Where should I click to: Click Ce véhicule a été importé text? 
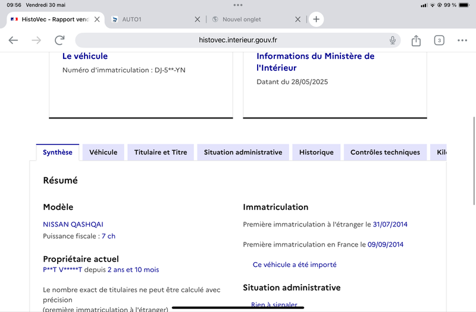tap(295, 264)
